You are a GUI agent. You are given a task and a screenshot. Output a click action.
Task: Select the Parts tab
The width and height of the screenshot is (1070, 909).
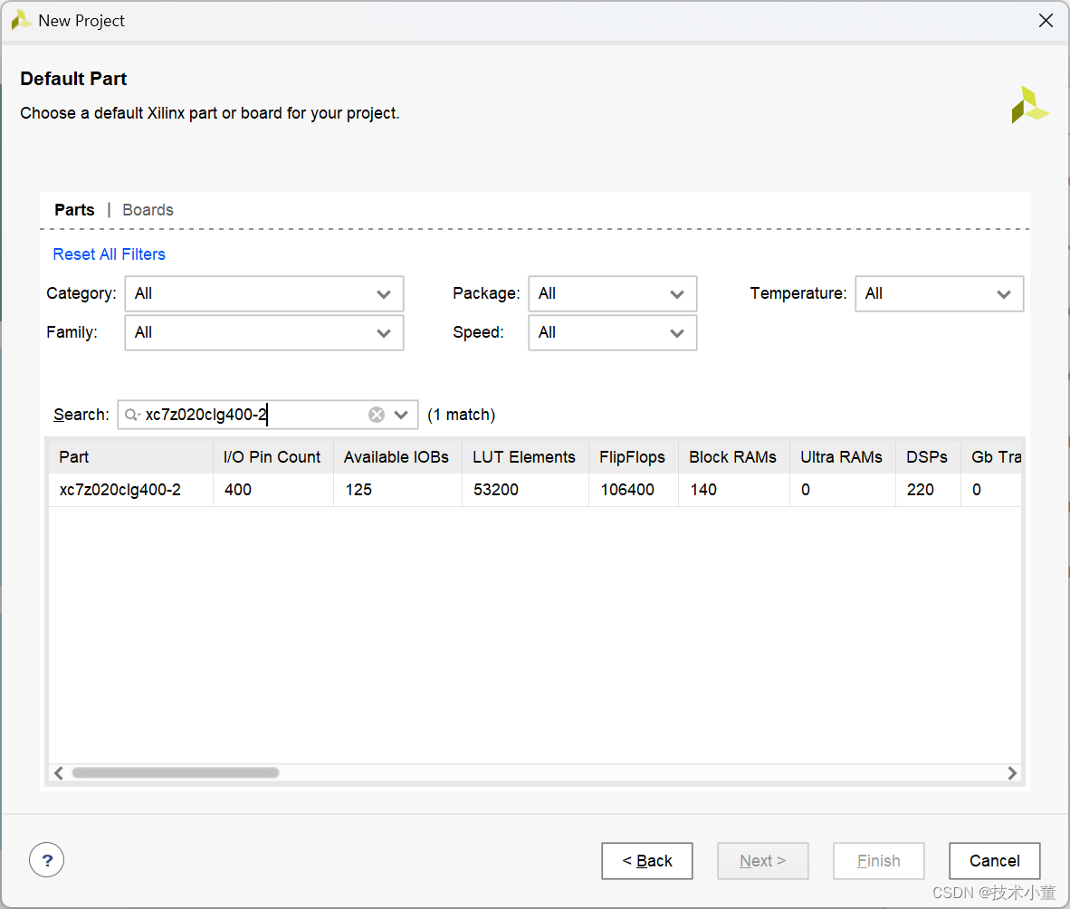(x=74, y=210)
